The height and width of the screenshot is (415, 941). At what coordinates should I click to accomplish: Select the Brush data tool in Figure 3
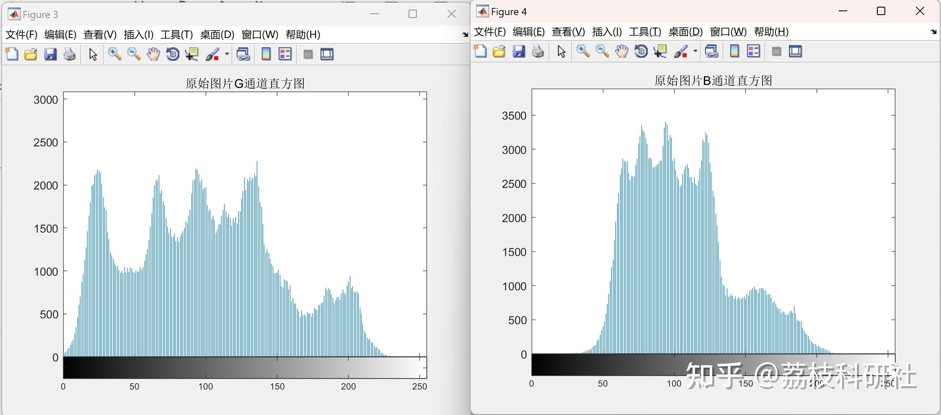click(212, 54)
